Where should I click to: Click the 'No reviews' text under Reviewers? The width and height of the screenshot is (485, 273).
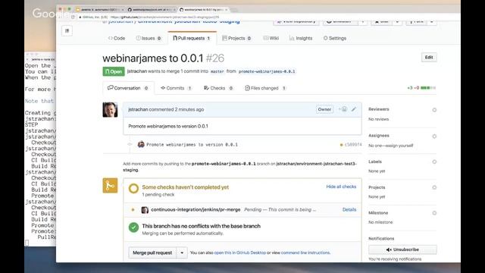(x=379, y=119)
